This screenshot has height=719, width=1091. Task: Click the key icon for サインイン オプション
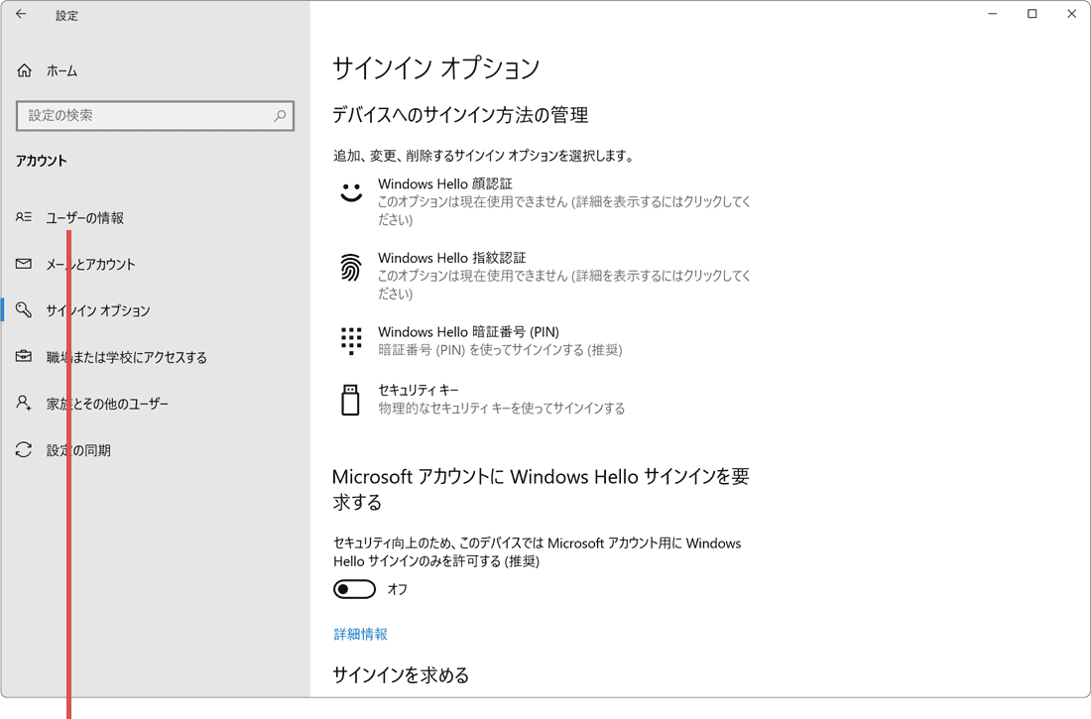(x=23, y=310)
